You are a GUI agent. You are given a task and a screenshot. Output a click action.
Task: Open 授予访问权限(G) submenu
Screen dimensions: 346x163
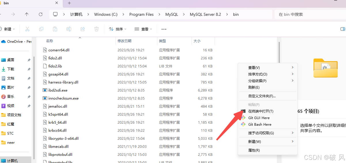click(x=268, y=133)
